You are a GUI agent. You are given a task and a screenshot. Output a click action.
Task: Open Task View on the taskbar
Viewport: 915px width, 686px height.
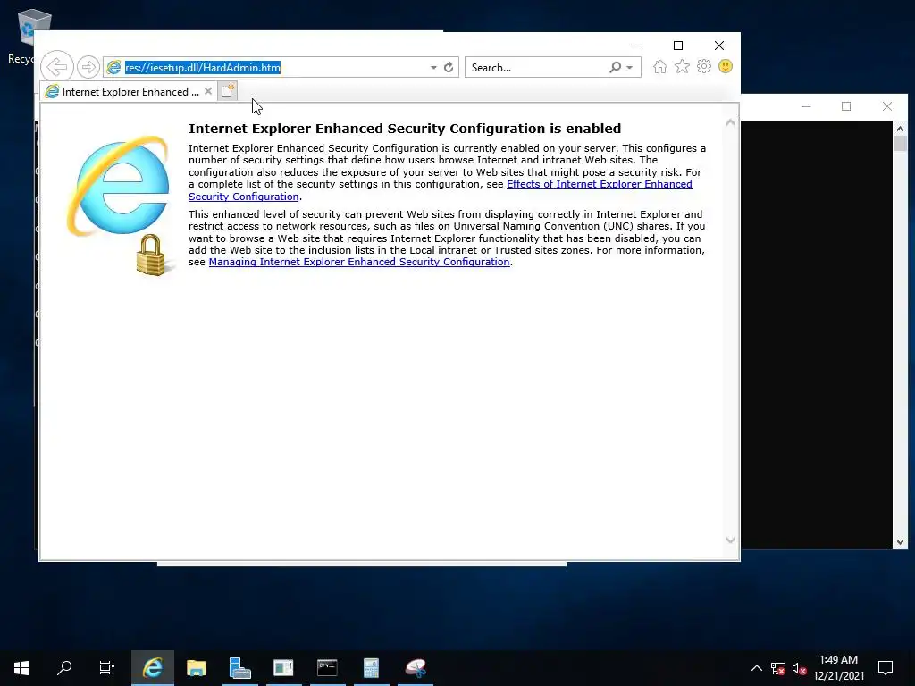107,668
